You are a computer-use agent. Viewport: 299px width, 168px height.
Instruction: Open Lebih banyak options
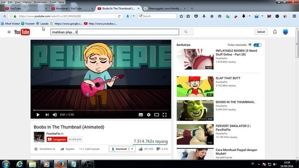tap(89, 149)
